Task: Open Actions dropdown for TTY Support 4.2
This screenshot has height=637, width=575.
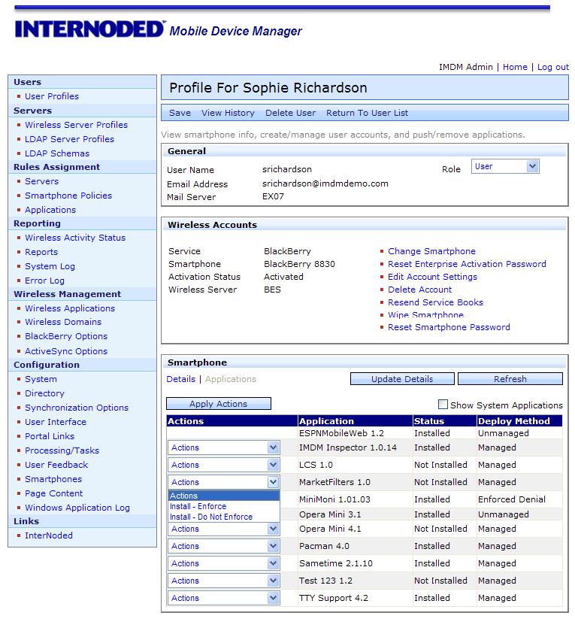Action: coord(223,598)
